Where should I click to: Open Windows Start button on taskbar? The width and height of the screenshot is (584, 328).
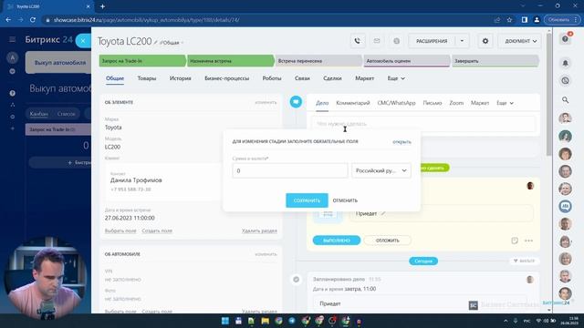(x=225, y=321)
